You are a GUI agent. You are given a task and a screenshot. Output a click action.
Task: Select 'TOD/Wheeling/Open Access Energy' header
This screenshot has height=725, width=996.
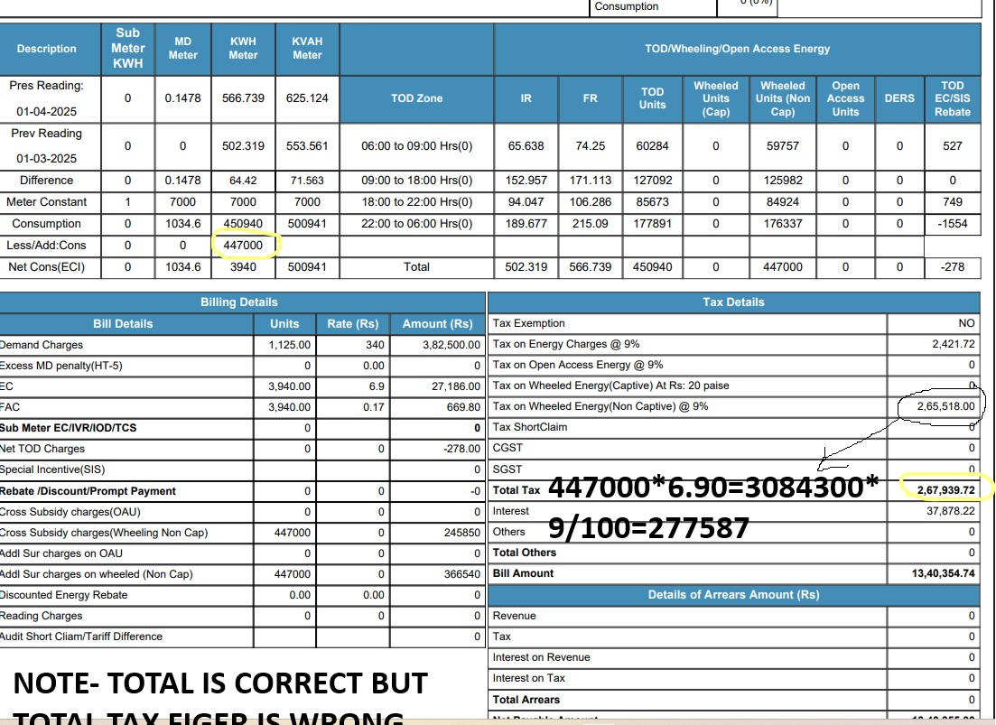point(737,49)
